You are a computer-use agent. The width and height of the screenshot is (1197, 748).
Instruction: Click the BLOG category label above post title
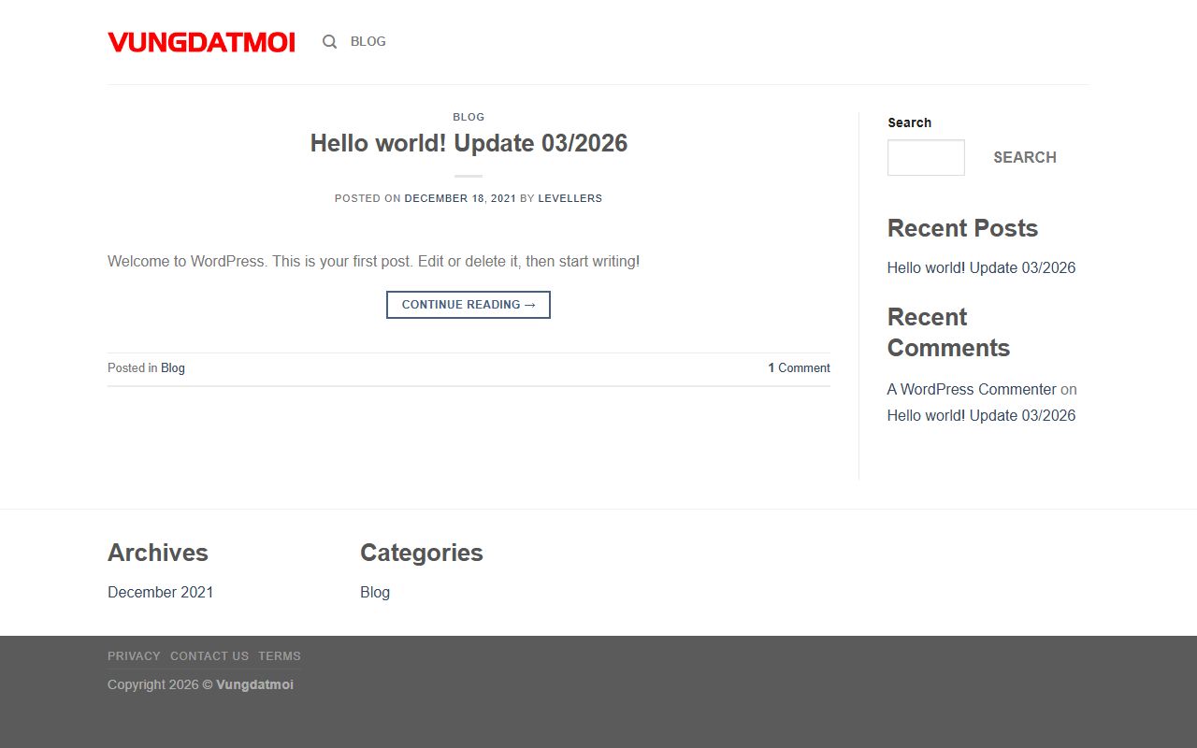tap(469, 117)
